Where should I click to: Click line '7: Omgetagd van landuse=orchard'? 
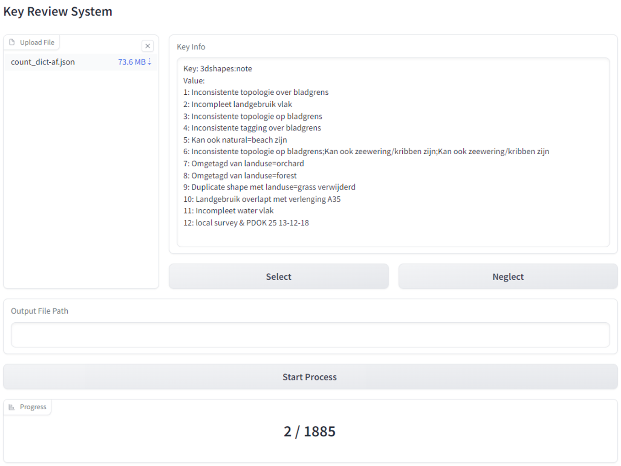pyautogui.click(x=243, y=163)
